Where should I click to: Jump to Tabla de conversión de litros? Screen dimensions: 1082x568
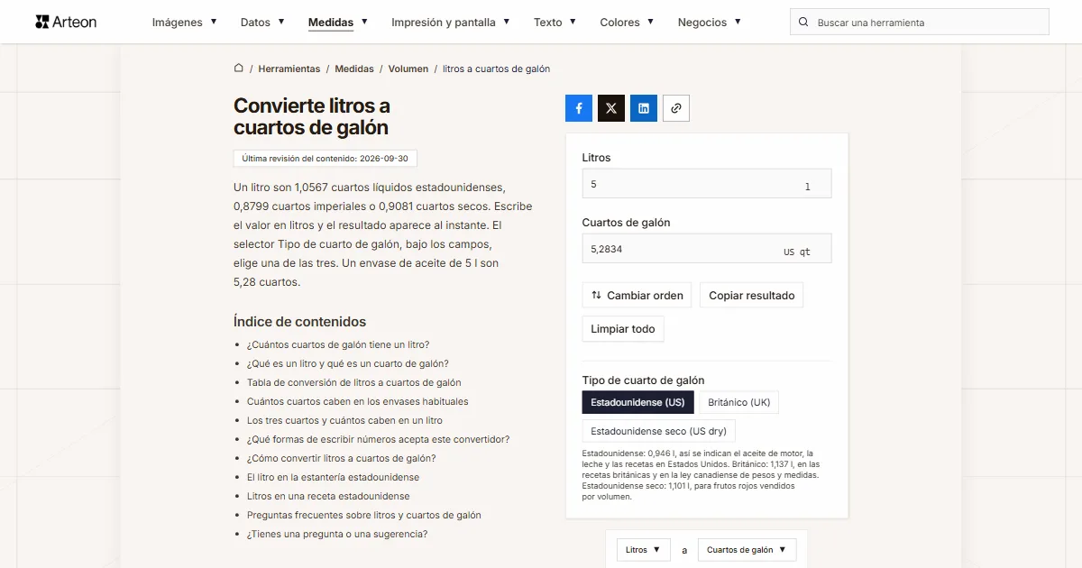click(x=354, y=382)
